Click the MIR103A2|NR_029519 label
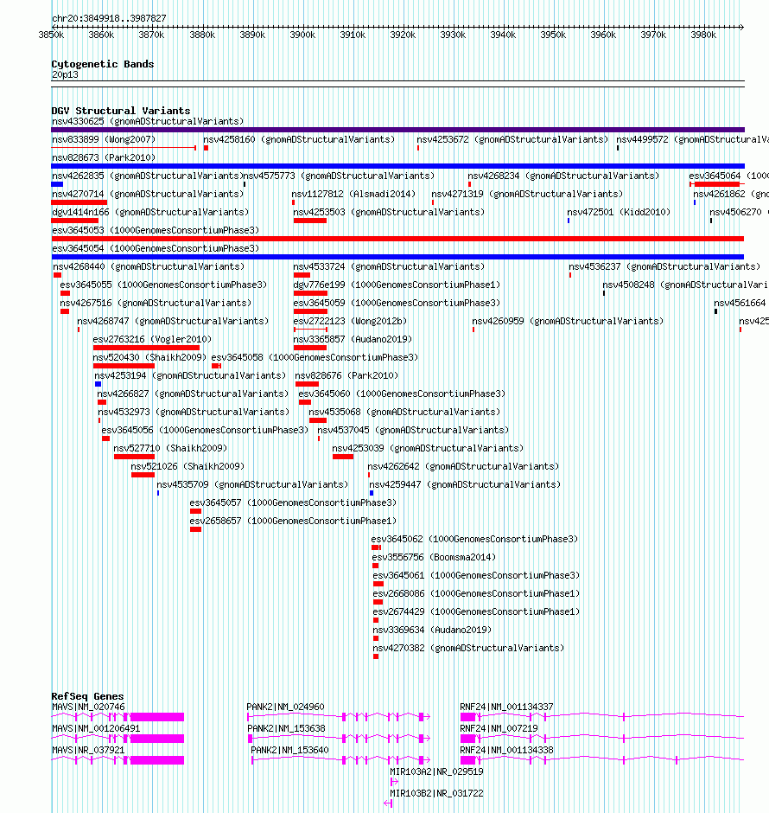 click(x=436, y=772)
